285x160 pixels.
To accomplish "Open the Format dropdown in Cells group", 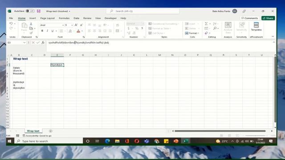I will [192, 33].
